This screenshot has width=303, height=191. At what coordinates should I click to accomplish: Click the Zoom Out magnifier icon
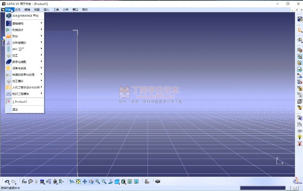(x=104, y=181)
